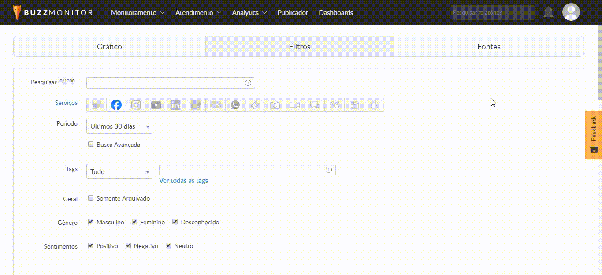Open the notifications bell
Image resolution: width=602 pixels, height=275 pixels.
(548, 12)
